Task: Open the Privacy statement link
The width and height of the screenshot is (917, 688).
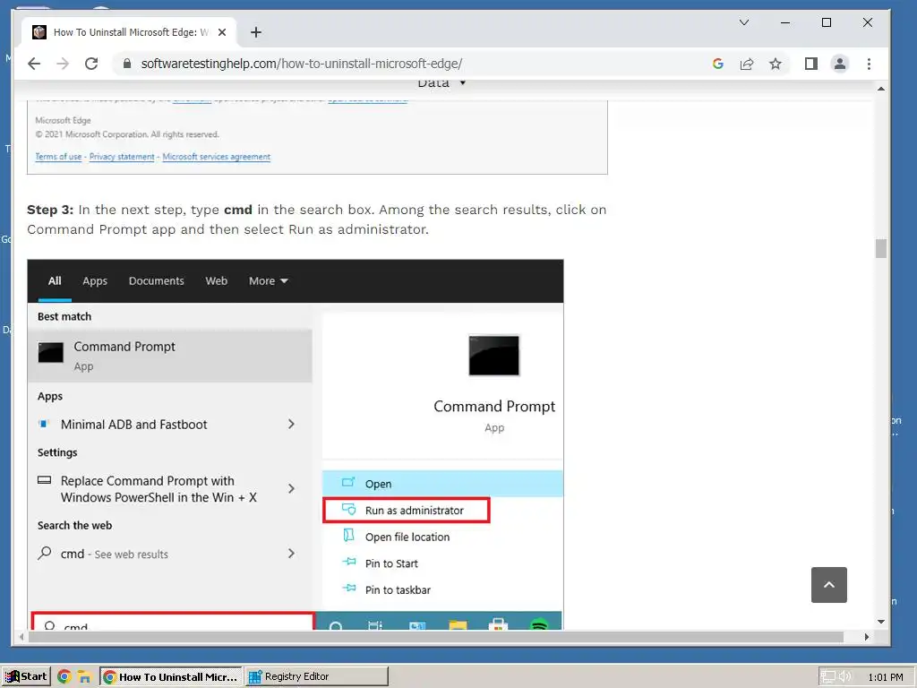Action: tap(122, 157)
